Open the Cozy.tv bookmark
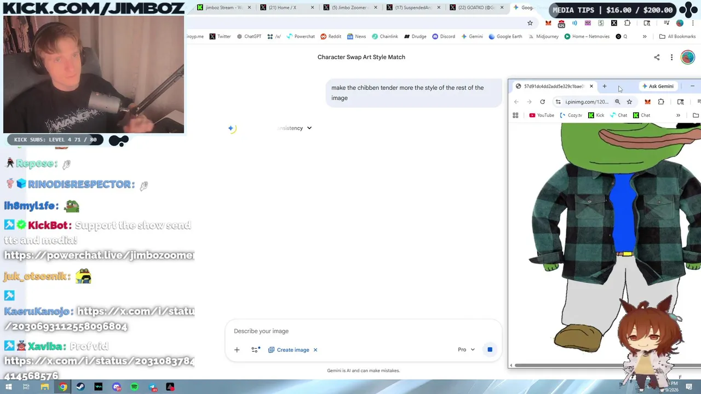This screenshot has height=394, width=701. (571, 115)
